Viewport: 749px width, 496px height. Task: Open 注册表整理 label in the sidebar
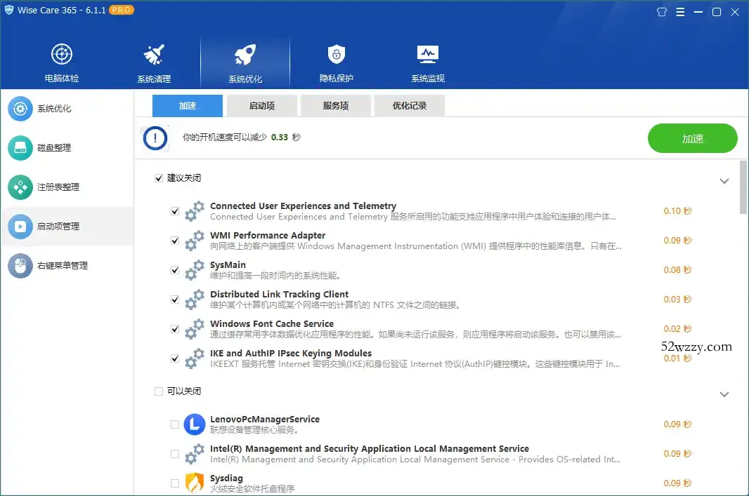tap(58, 187)
